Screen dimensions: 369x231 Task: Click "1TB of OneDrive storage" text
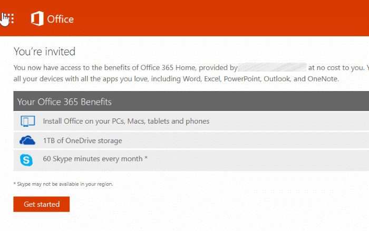tap(82, 140)
